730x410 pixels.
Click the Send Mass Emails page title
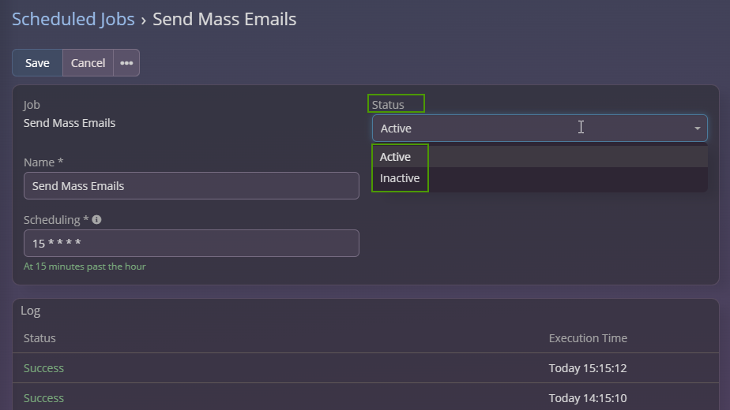224,19
